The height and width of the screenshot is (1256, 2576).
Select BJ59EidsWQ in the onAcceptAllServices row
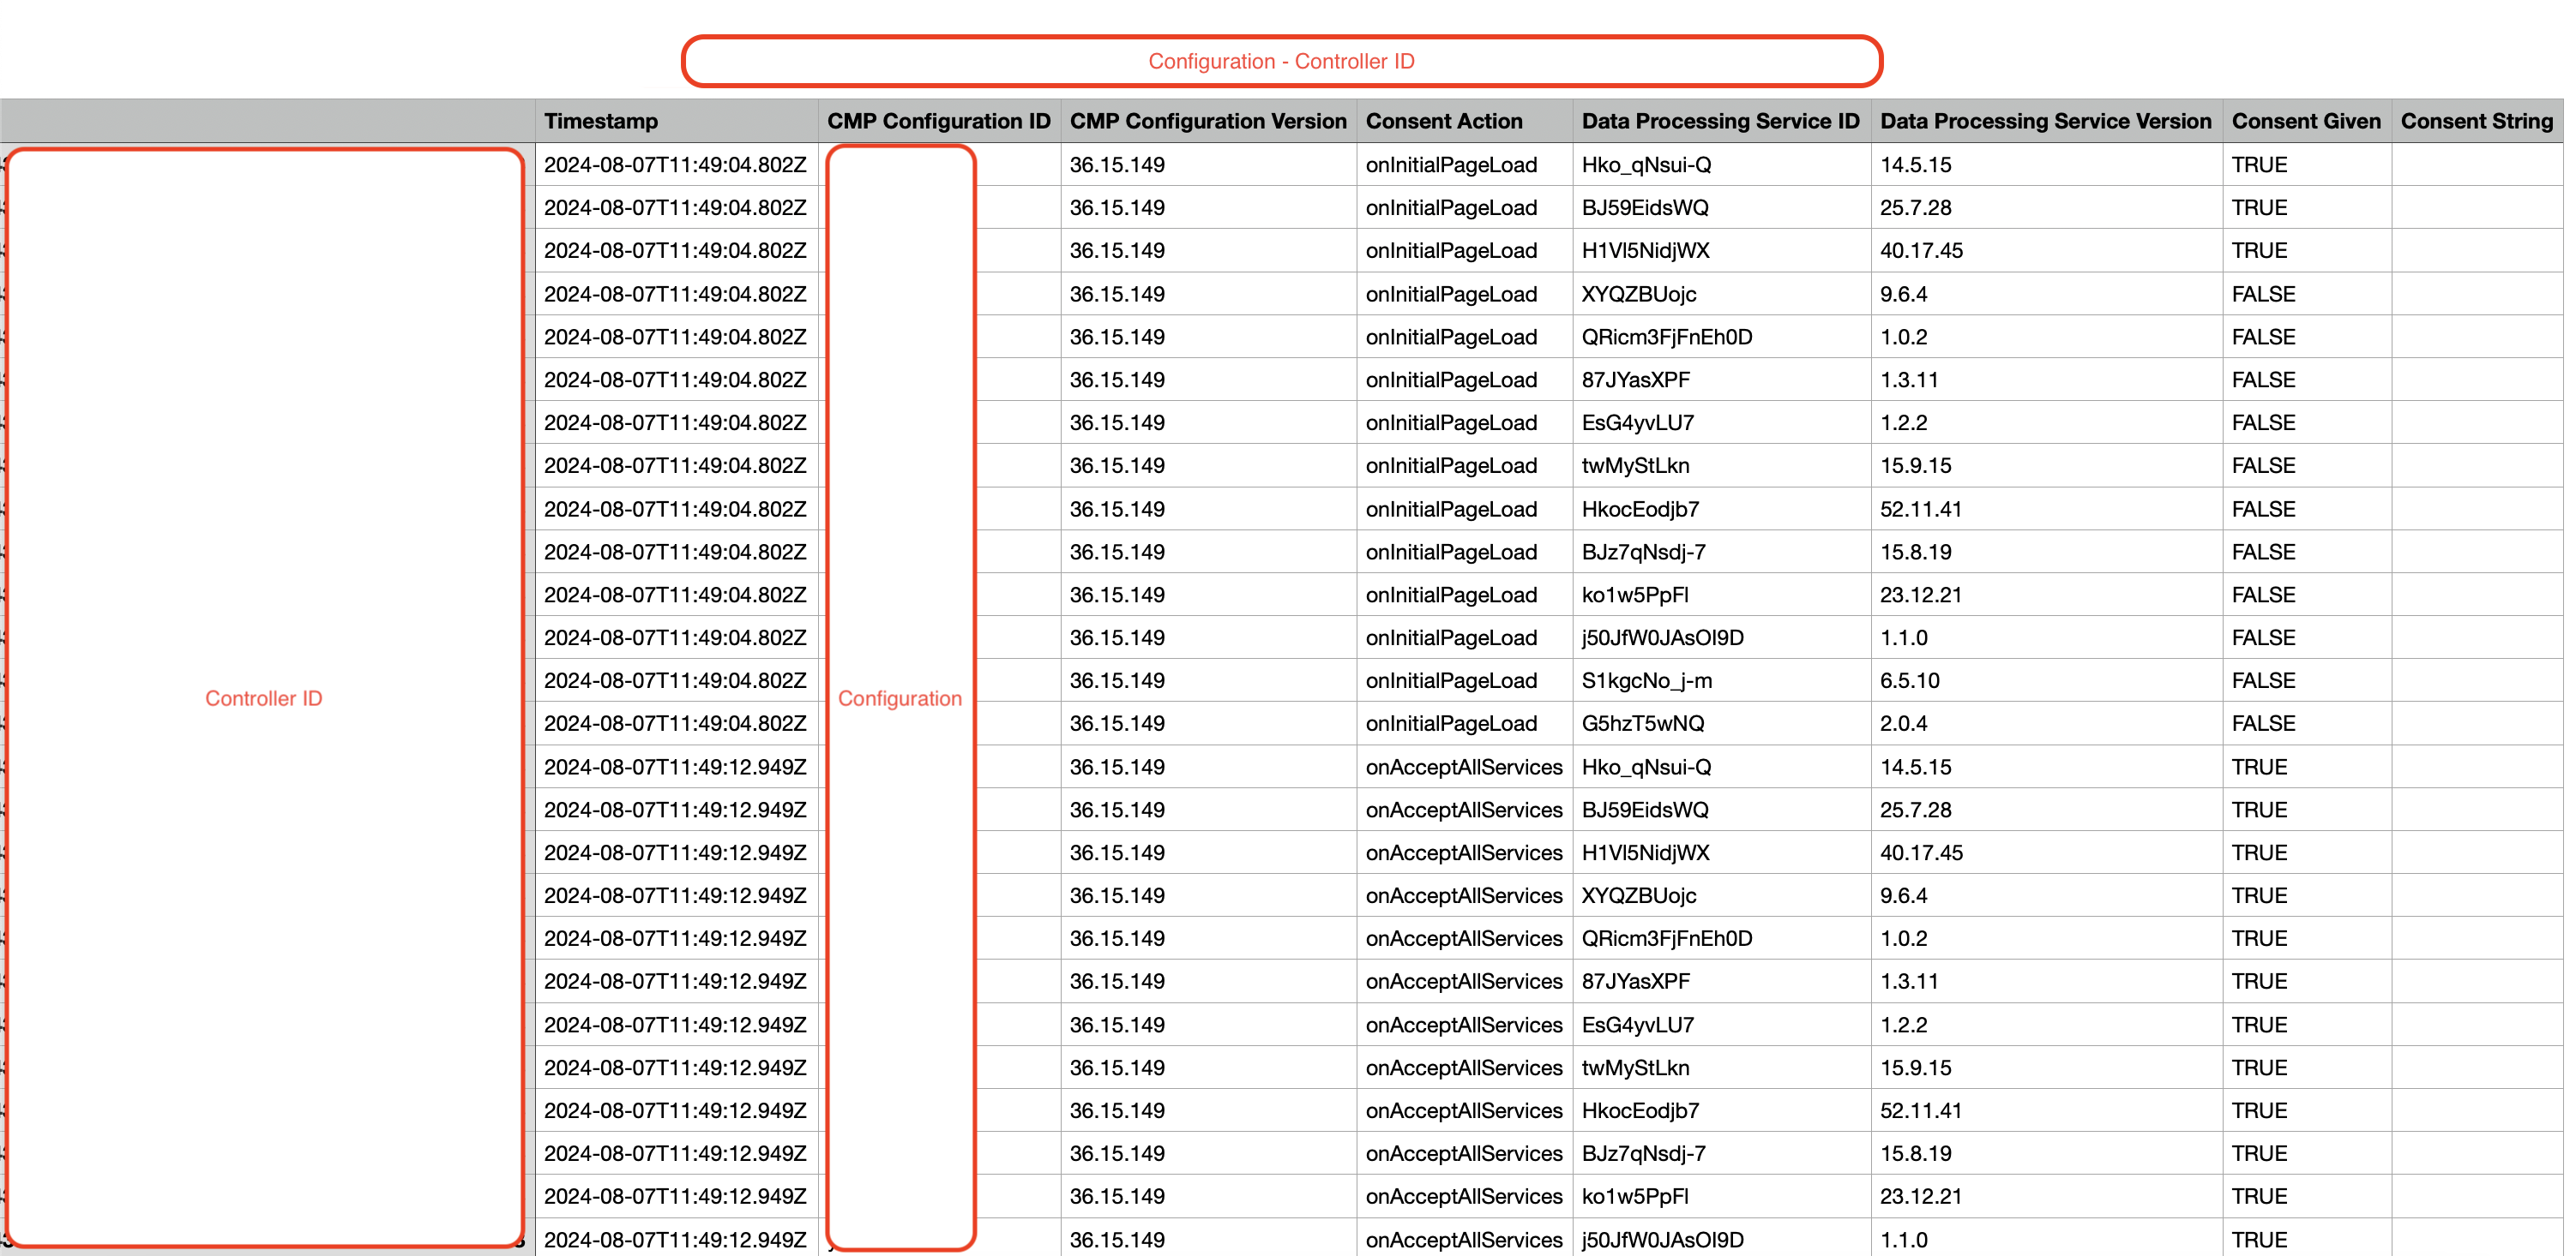(1645, 810)
